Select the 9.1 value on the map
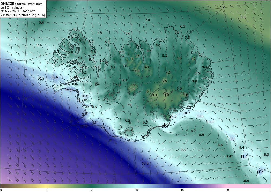Viewport: 271px width, 192px height. (39, 45)
